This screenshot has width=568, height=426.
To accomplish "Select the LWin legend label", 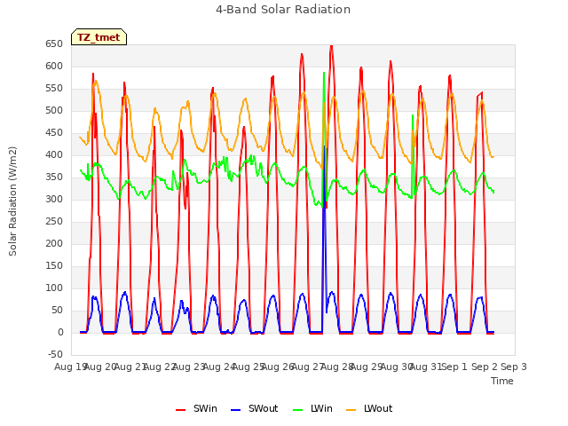I will click(x=321, y=408).
